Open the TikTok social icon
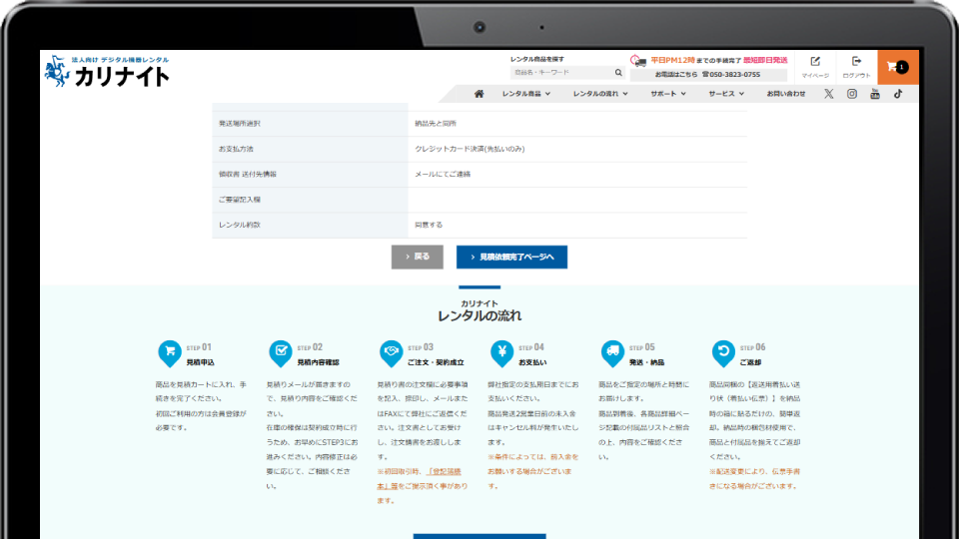 point(898,94)
